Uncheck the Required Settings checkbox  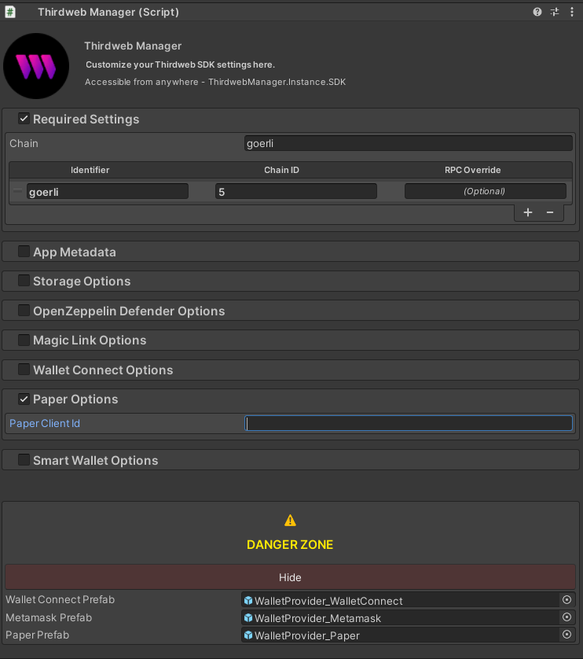coord(24,119)
